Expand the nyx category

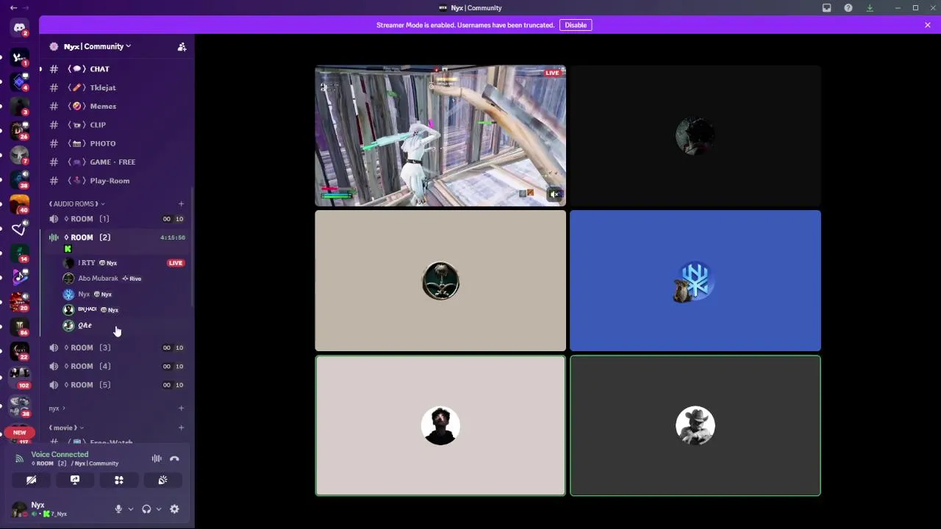coord(57,408)
